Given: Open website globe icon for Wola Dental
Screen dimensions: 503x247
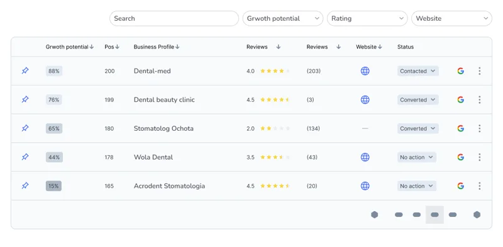Looking at the screenshot, I should [x=365, y=157].
